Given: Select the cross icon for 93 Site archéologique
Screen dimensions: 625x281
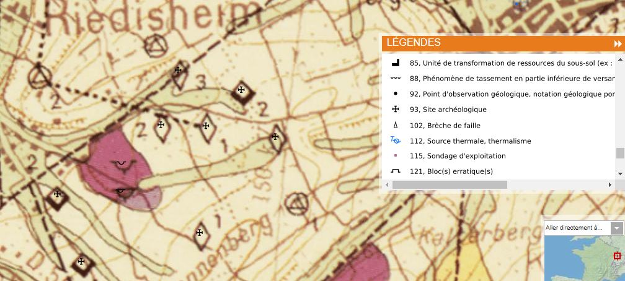Looking at the screenshot, I should click(395, 110).
